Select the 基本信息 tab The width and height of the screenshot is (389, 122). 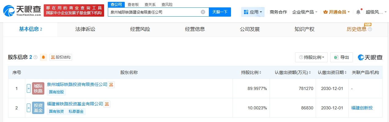(30, 29)
